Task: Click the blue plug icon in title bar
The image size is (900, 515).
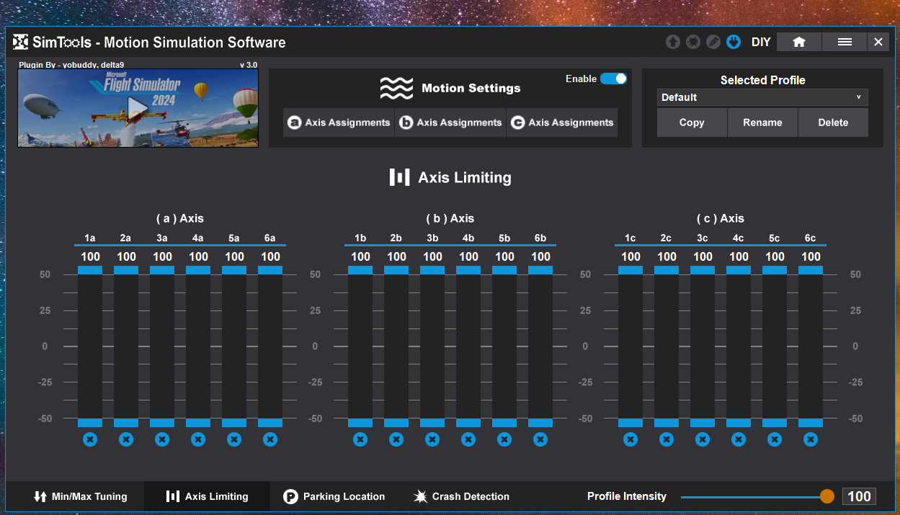Action: [734, 42]
